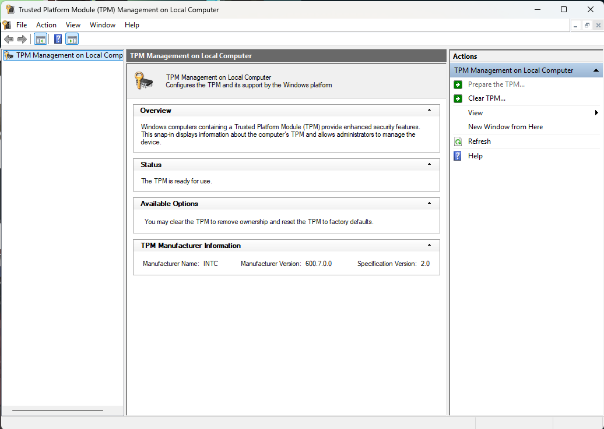Click the Back arrow toolbar icon
This screenshot has width=604, height=429.
click(9, 39)
